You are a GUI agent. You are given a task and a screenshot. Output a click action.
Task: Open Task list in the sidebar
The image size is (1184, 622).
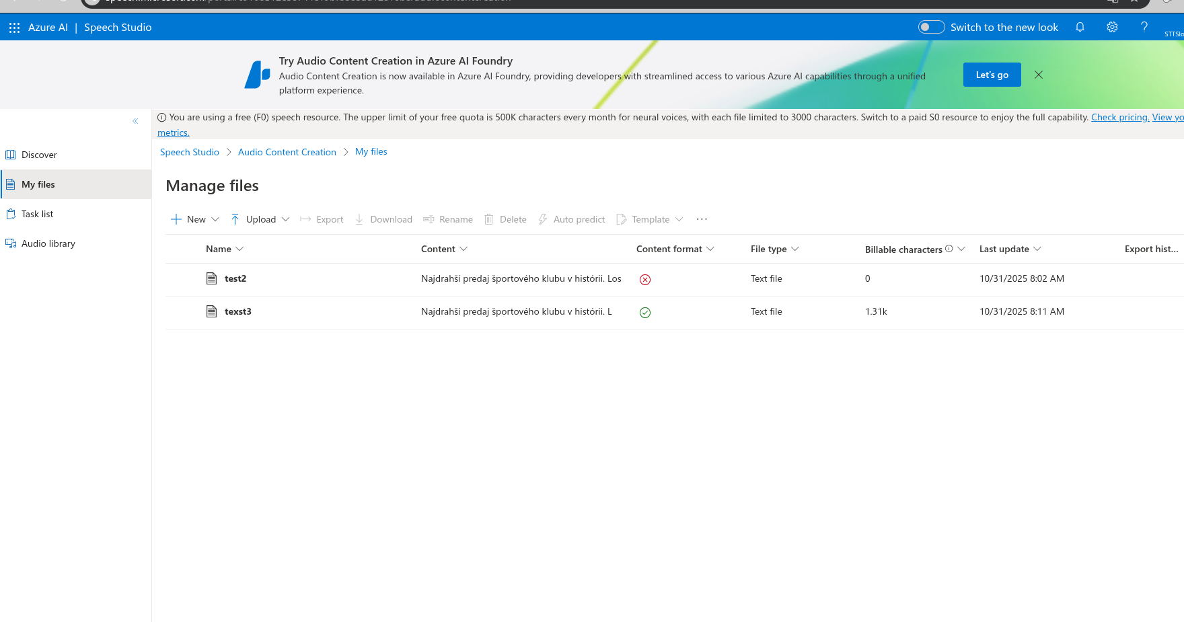point(37,214)
